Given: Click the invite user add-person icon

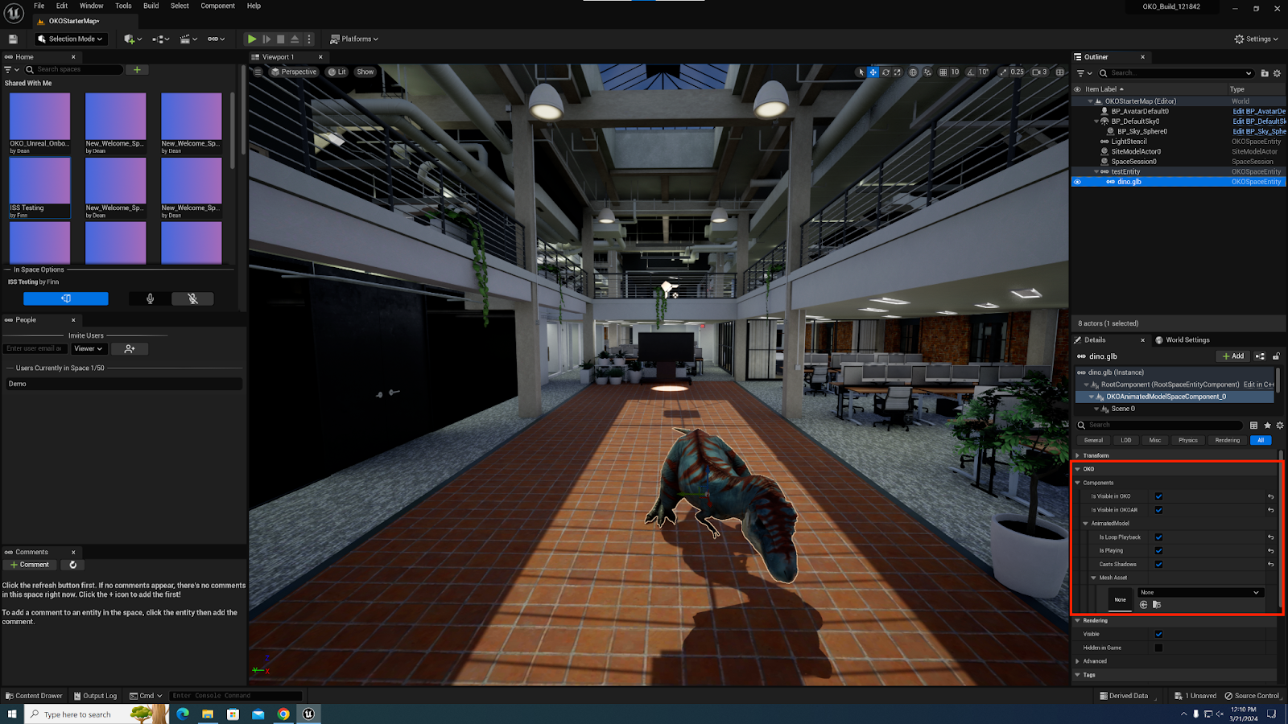Looking at the screenshot, I should pyautogui.click(x=130, y=349).
